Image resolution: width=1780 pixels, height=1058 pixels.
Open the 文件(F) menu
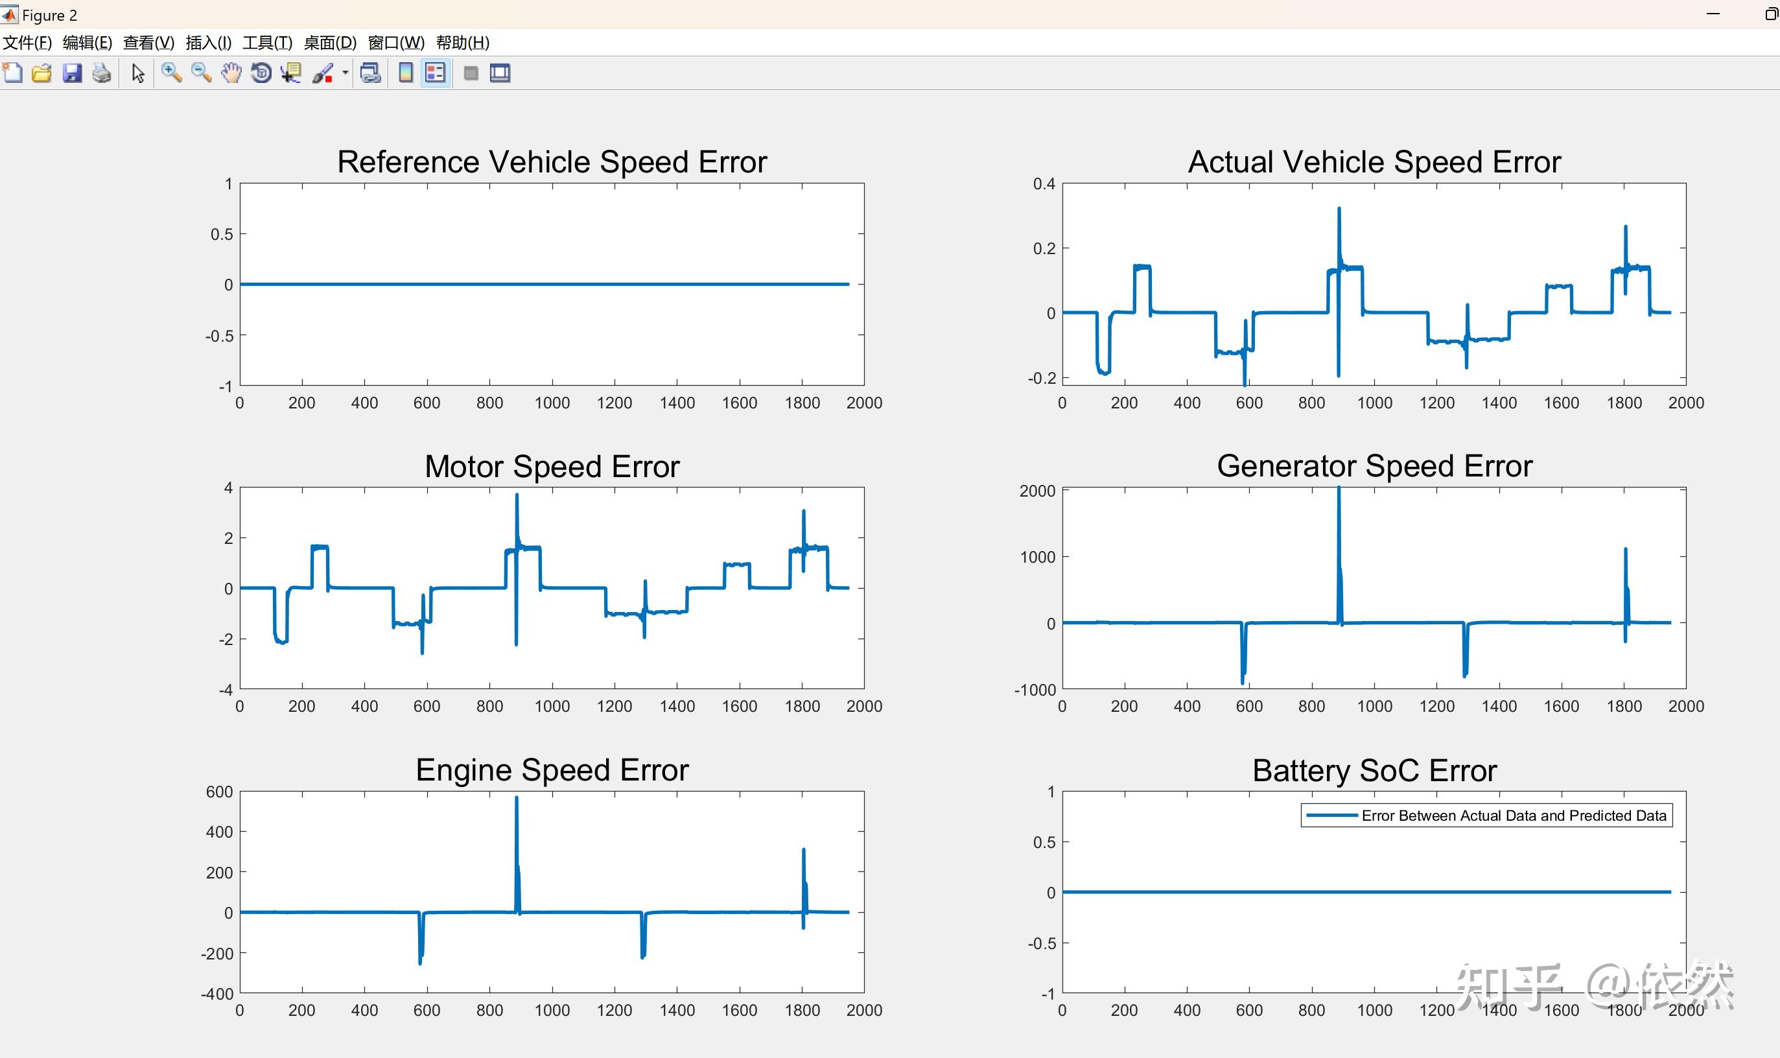coord(27,43)
